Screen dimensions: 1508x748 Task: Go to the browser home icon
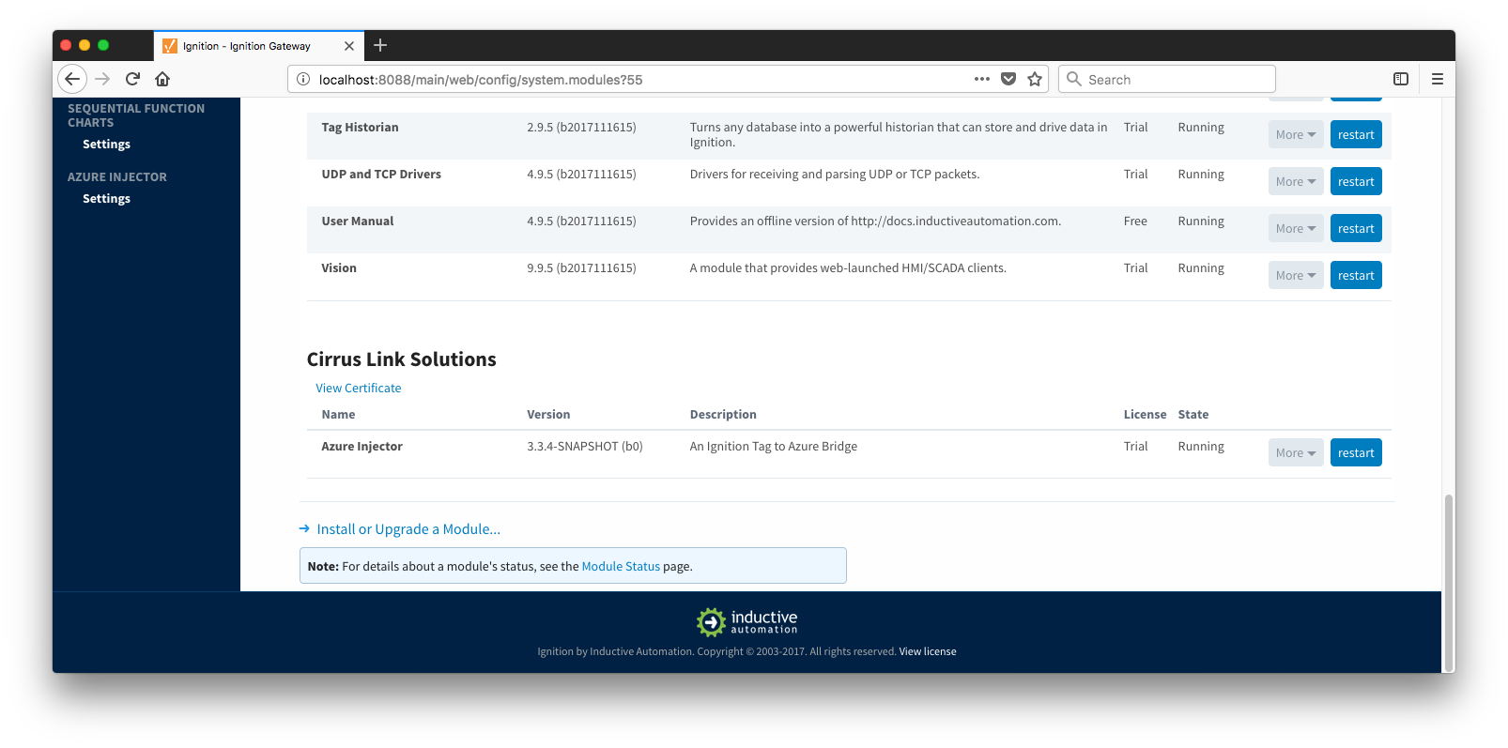pos(162,79)
